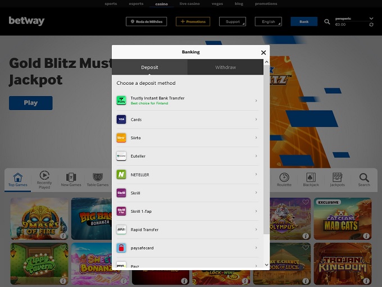Switch to the Withdraw tab
The width and height of the screenshot is (382, 287).
tap(225, 67)
